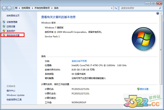Select the 所有控制面板项 breadcrumb
164x110 pixels.
42,8
